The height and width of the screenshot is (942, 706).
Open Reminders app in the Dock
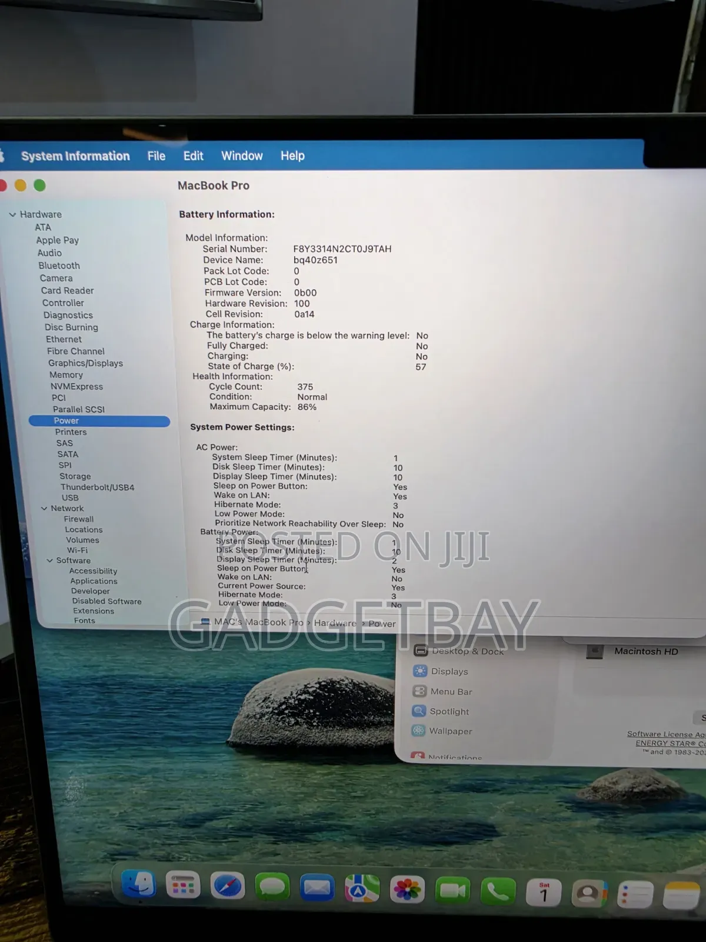point(635,895)
